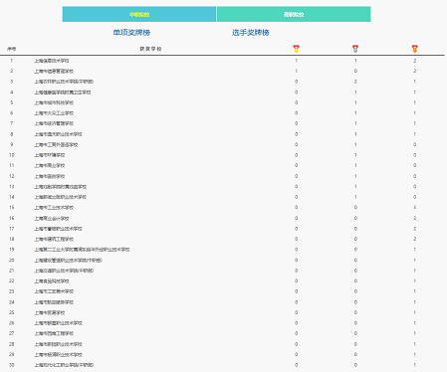The width and height of the screenshot is (447, 372).
Task: Click the 获奖学校 column header
Action: pos(150,49)
